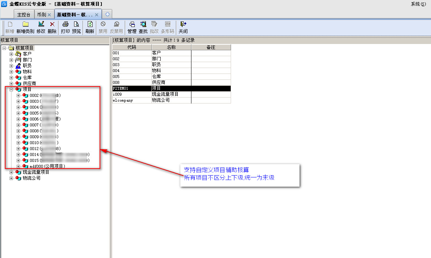Select mdf000 (公用项目) tree item

click(x=47, y=166)
